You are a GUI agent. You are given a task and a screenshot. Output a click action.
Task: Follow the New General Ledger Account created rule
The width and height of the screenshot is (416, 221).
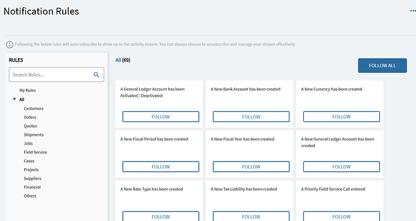click(341, 166)
